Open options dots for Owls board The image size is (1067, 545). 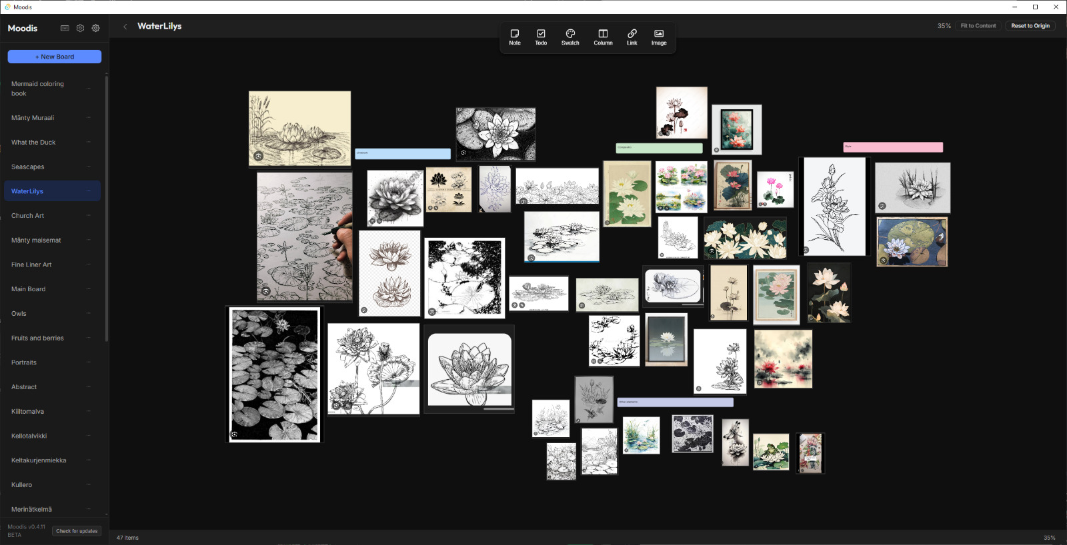point(88,313)
